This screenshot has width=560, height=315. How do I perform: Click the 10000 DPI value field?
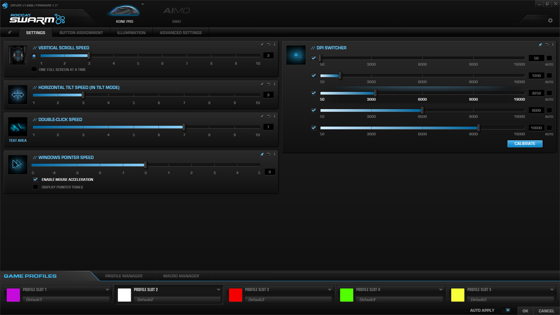tap(537, 127)
